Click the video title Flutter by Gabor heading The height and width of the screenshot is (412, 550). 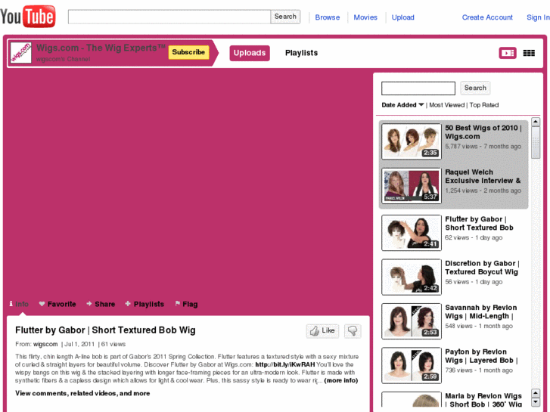[105, 330]
